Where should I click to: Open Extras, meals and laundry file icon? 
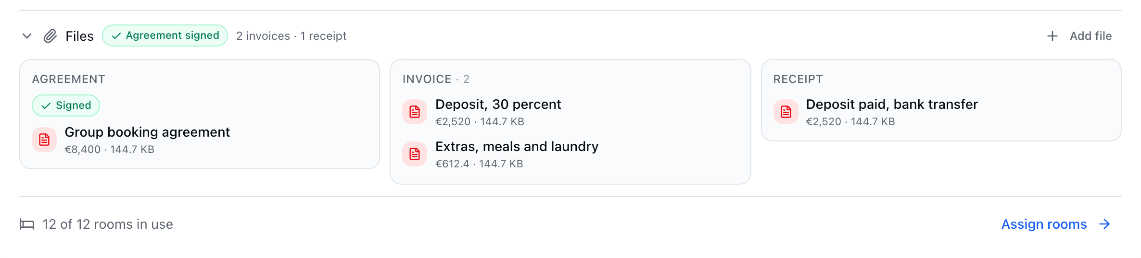coord(415,154)
